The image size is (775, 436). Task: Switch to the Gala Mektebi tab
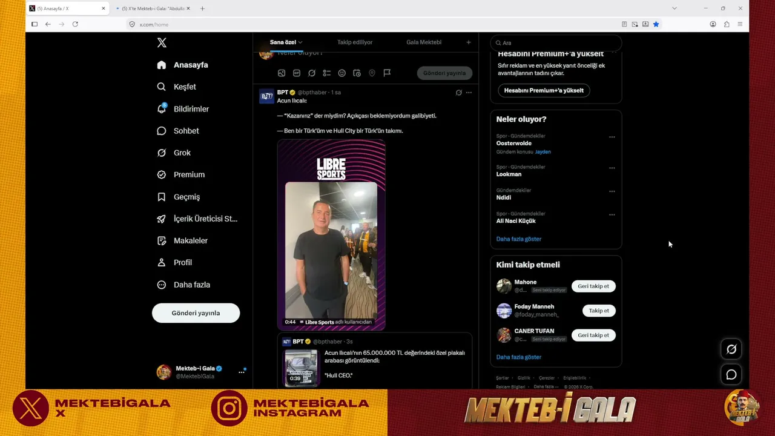[424, 42]
